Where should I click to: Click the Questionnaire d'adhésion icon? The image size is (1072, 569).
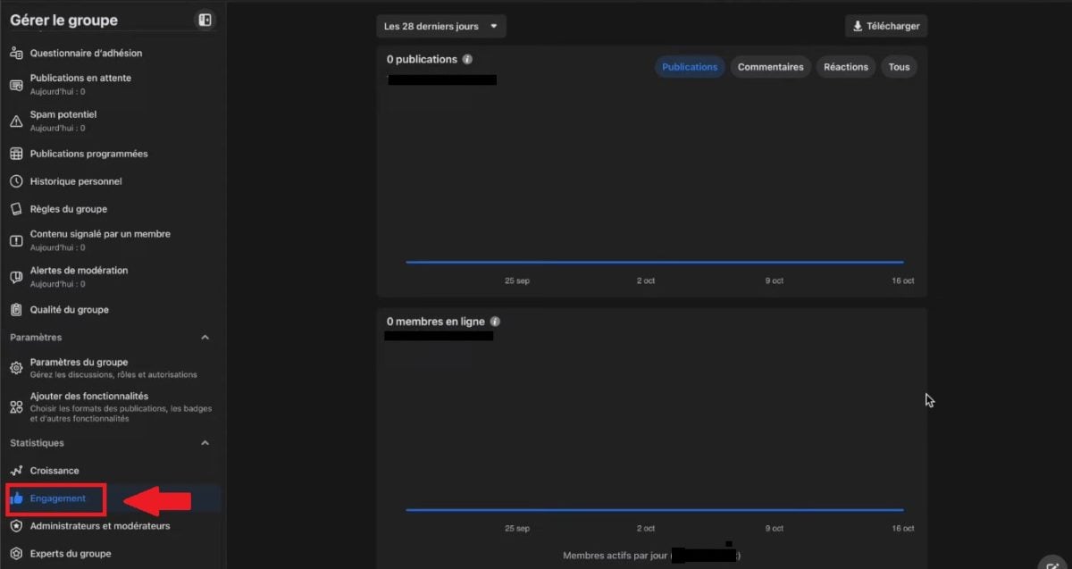click(x=16, y=53)
